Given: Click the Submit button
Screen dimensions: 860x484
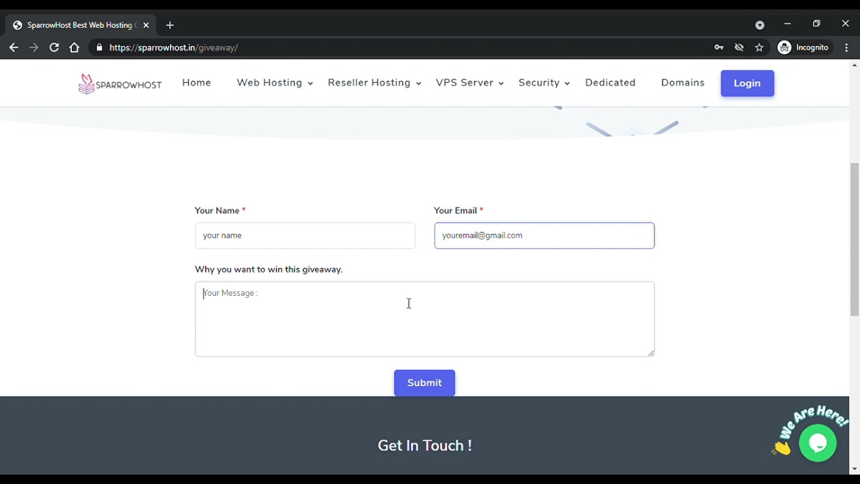Looking at the screenshot, I should pos(425,383).
